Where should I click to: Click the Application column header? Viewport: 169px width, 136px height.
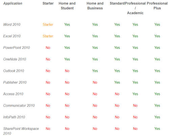pos(13,3)
